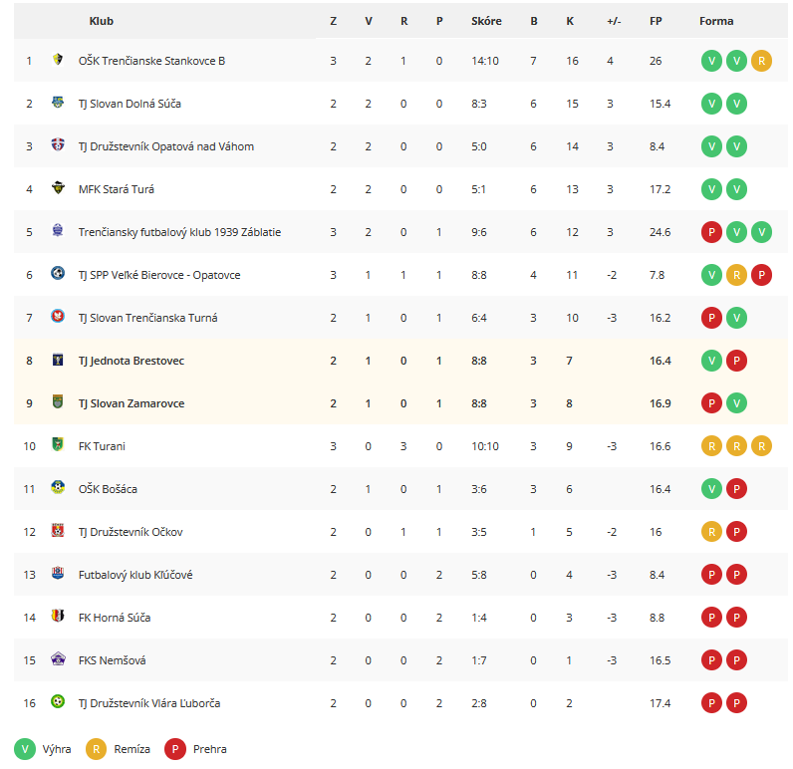Click TJ Jednota Brestovec crest icon
This screenshot has width=793, height=769.
point(58,360)
